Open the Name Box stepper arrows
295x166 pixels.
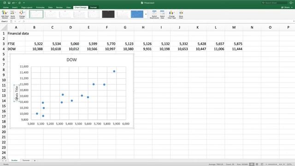click(x=11, y=21)
